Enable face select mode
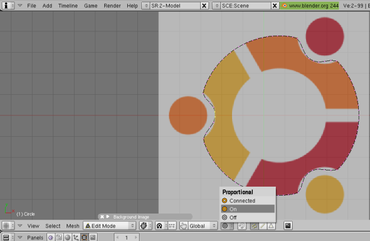 [x=271, y=226]
